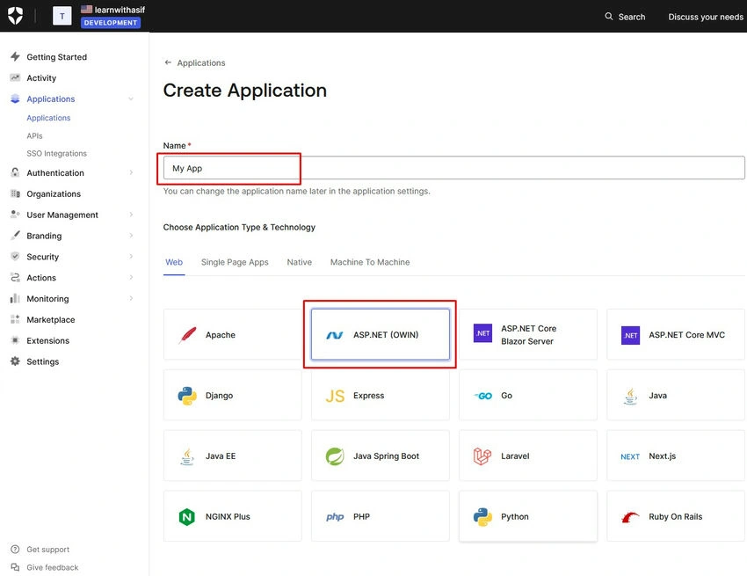Click the Marketplace grid icon
Screen dimensions: 747x576
tap(15, 319)
